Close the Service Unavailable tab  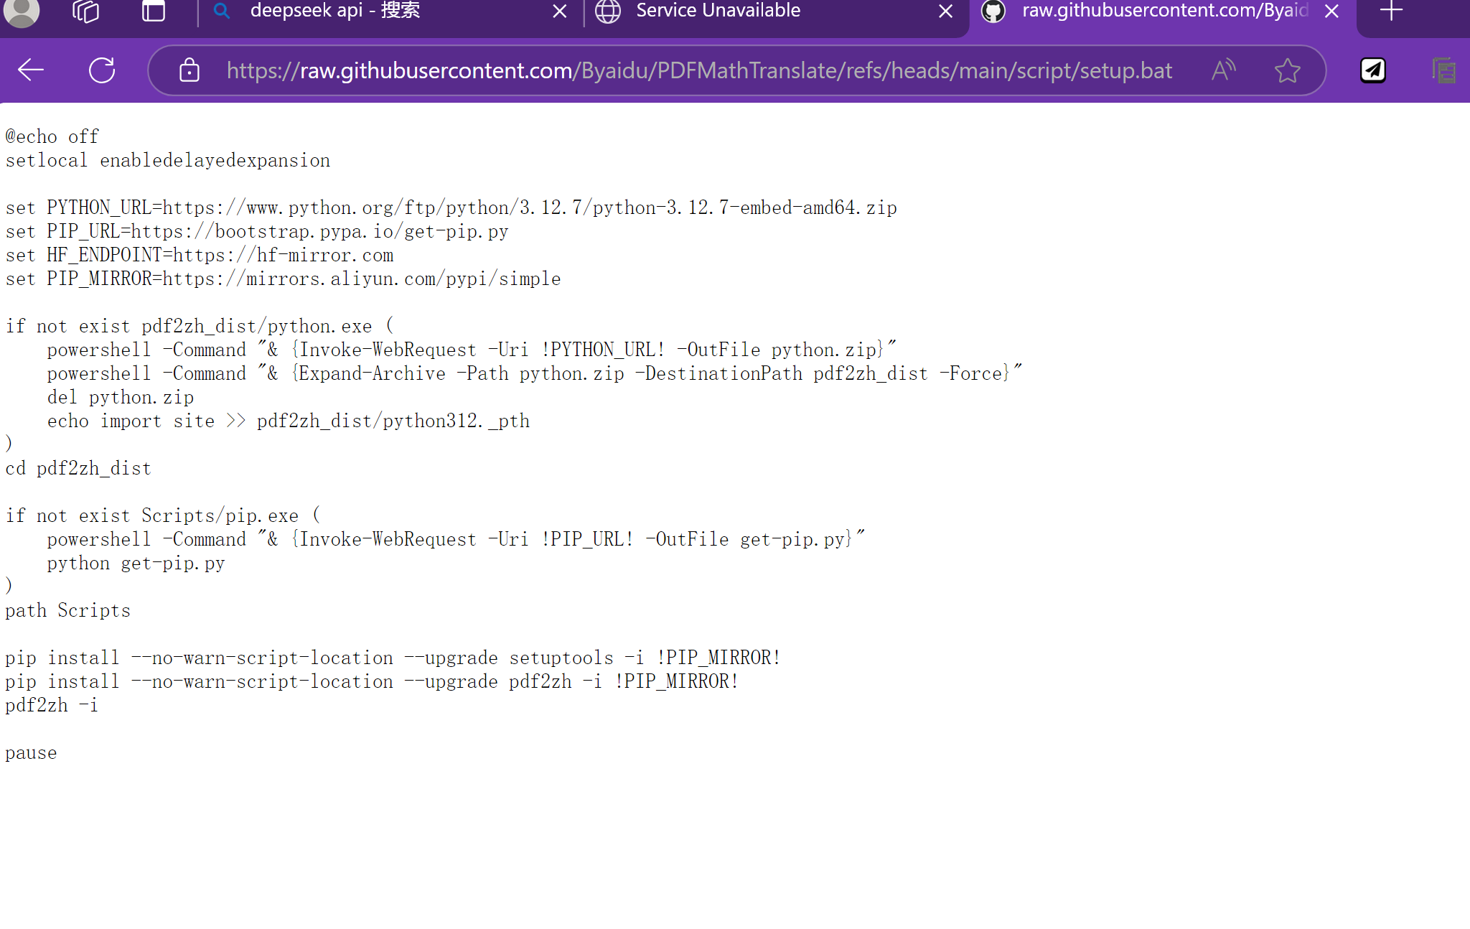(x=946, y=11)
